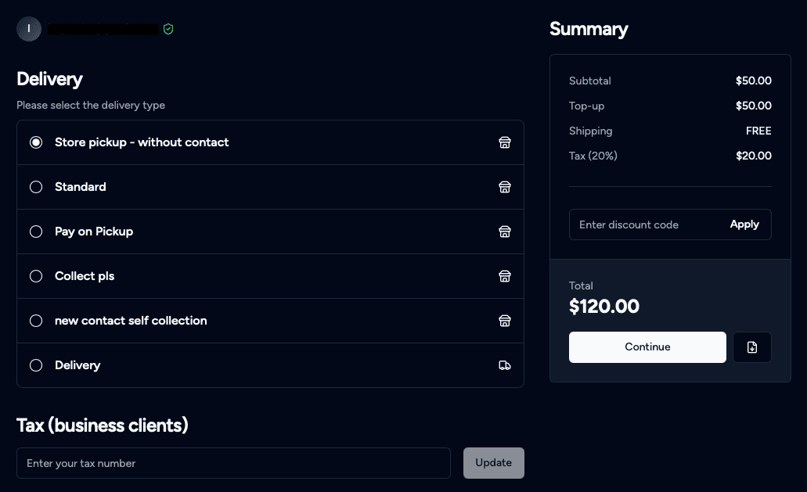Click the truck icon next to Delivery option
Screen dimensions: 807x492
[505, 365]
